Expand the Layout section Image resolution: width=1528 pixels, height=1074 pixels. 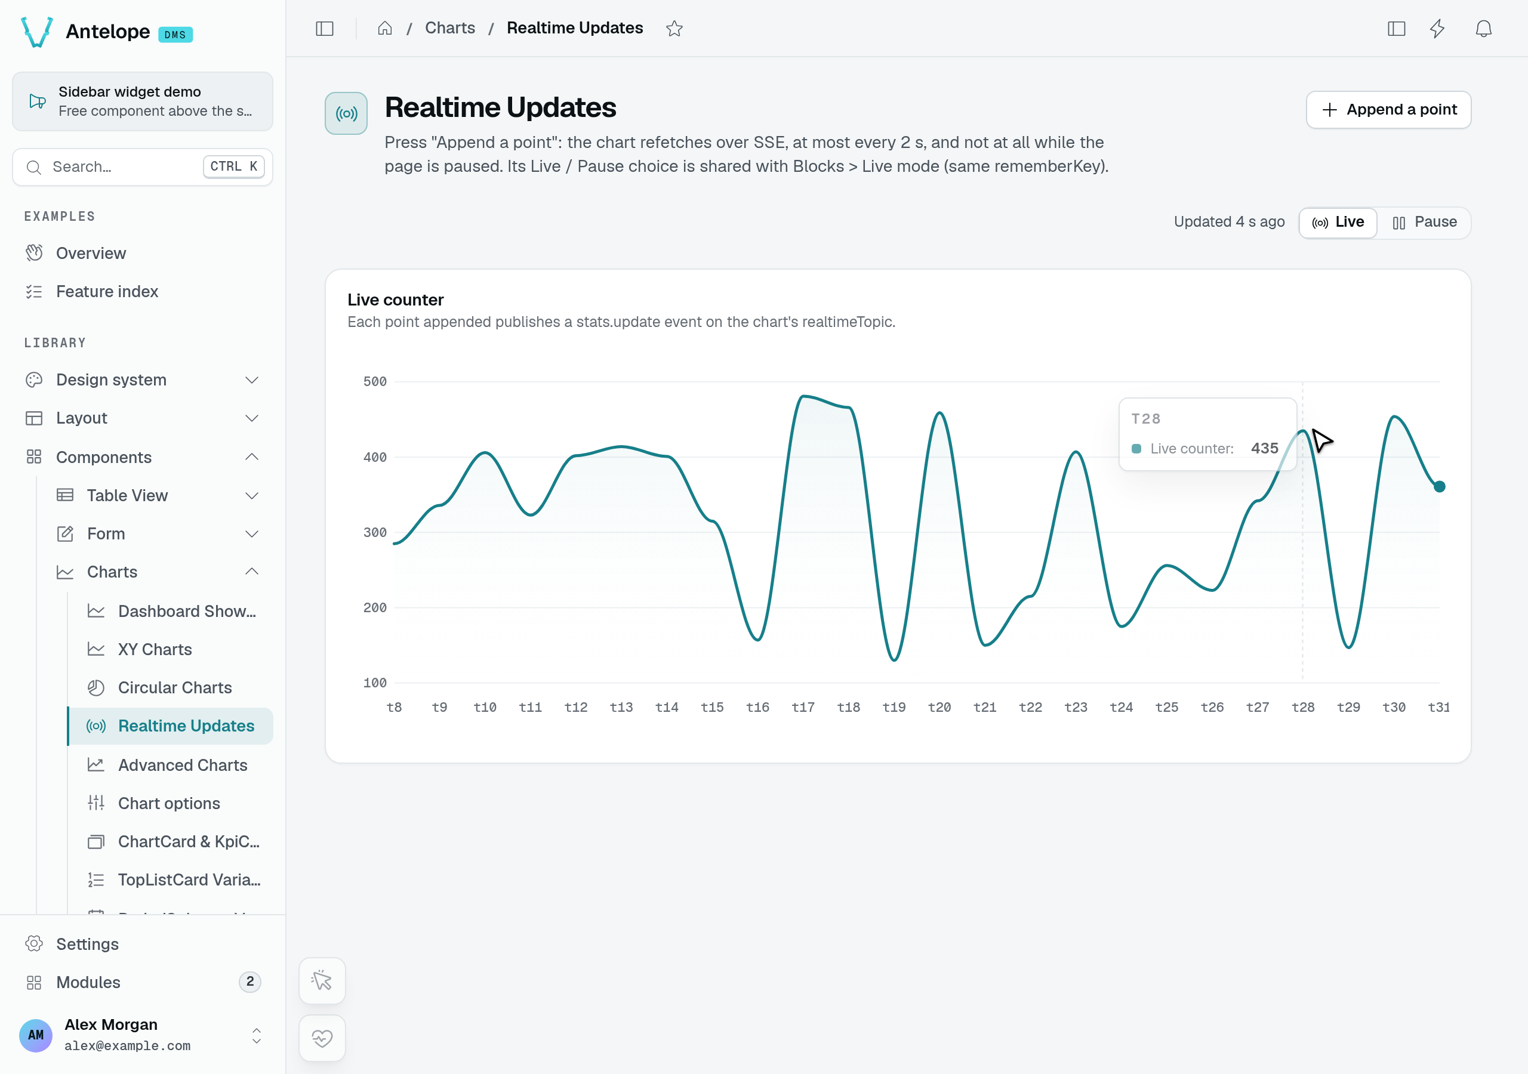[x=143, y=418]
